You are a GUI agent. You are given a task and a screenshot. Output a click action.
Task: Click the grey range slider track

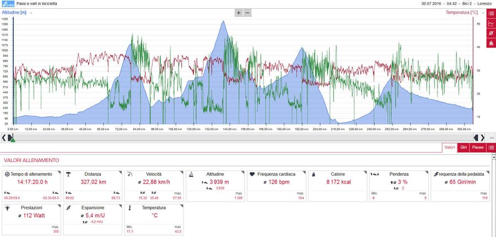tap(243, 137)
